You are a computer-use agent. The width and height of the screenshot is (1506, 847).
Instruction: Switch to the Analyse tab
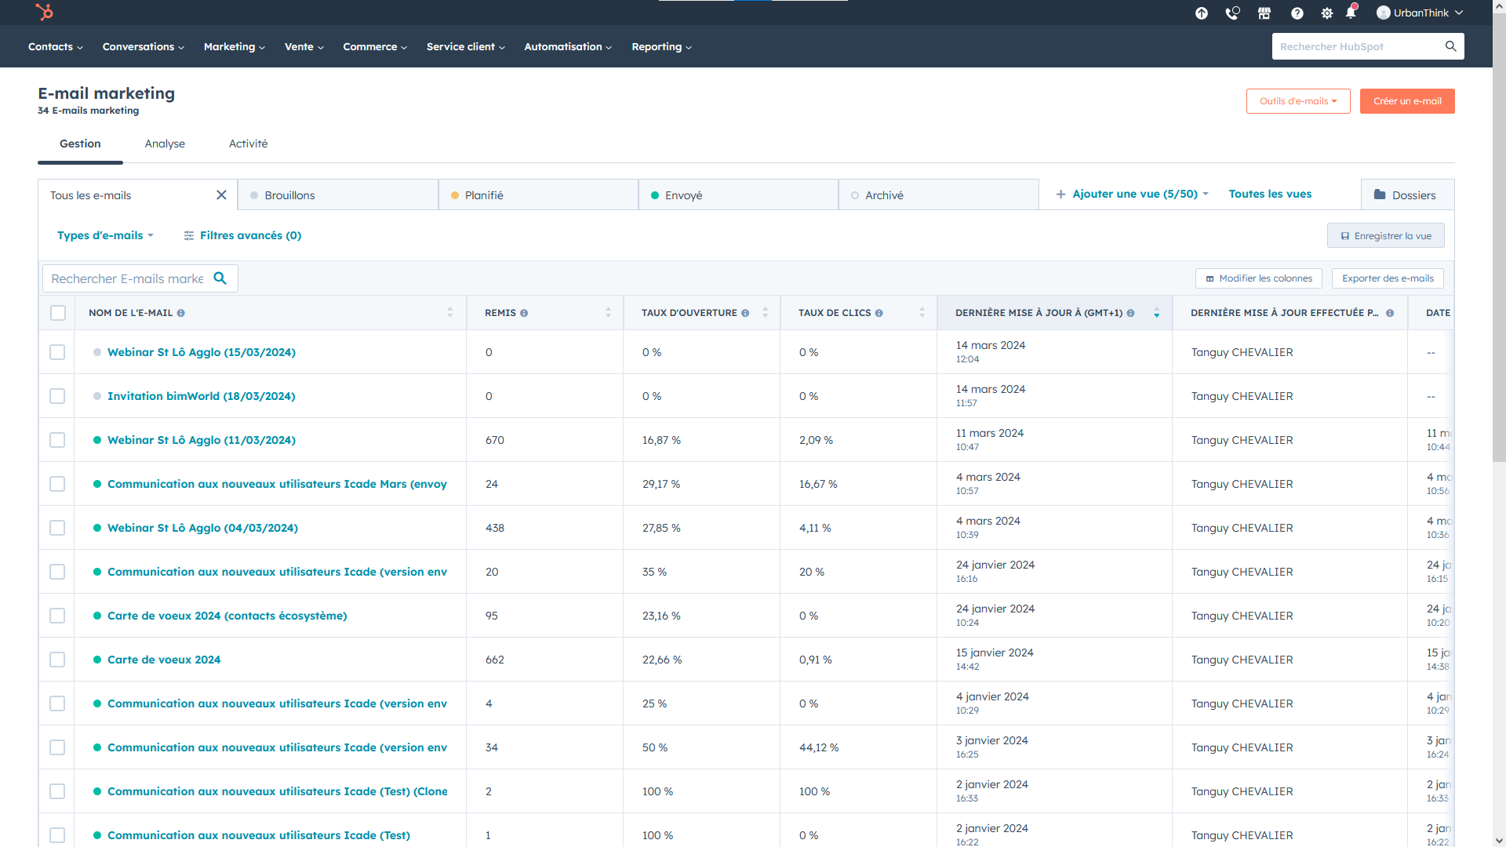pyautogui.click(x=165, y=144)
